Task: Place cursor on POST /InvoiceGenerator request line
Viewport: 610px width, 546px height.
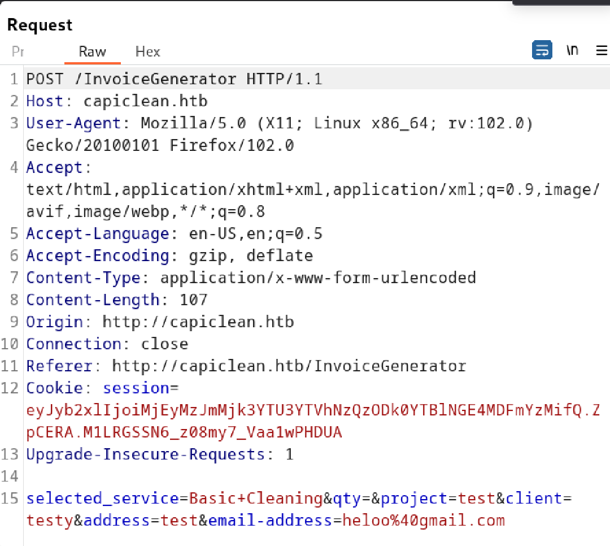Action: pos(174,79)
